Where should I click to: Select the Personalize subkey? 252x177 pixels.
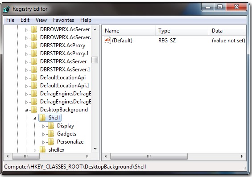click(70, 142)
